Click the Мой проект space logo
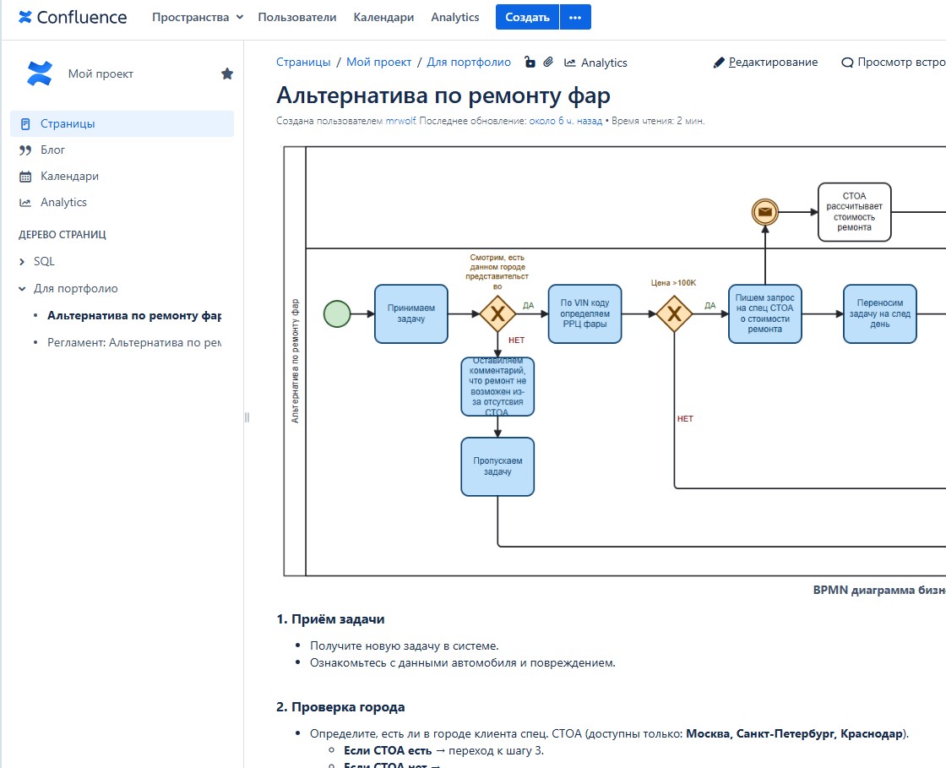Image resolution: width=946 pixels, height=768 pixels. 40,74
